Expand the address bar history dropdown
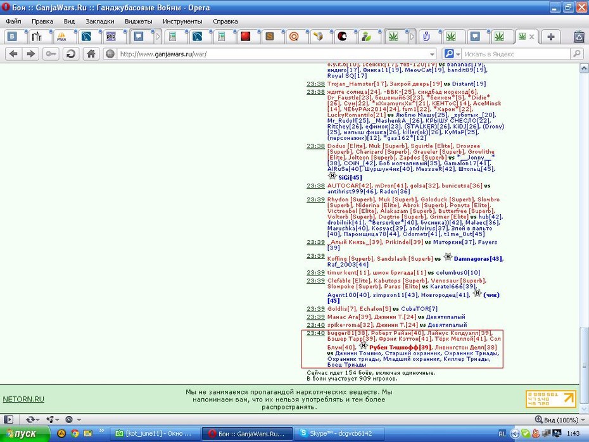Viewport: 589px width, 442px height. pyautogui.click(x=432, y=54)
